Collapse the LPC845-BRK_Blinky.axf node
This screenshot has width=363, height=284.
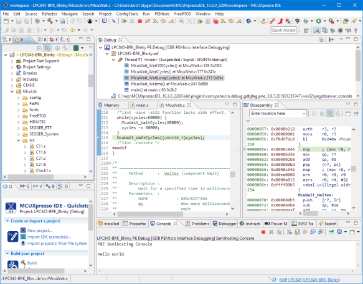(107, 53)
